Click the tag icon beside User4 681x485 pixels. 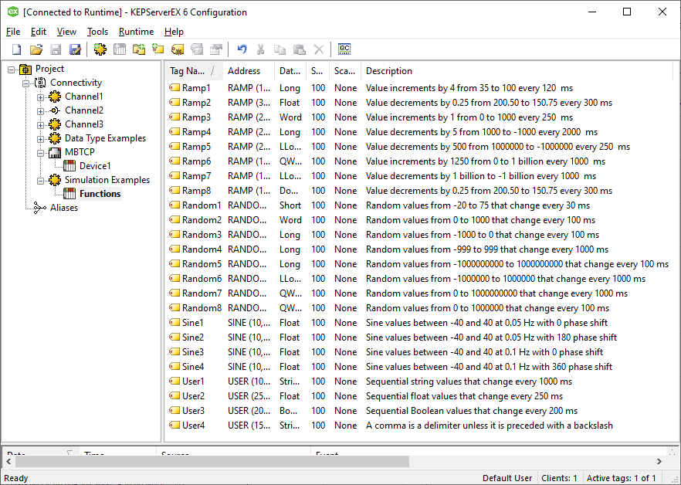[x=174, y=425]
